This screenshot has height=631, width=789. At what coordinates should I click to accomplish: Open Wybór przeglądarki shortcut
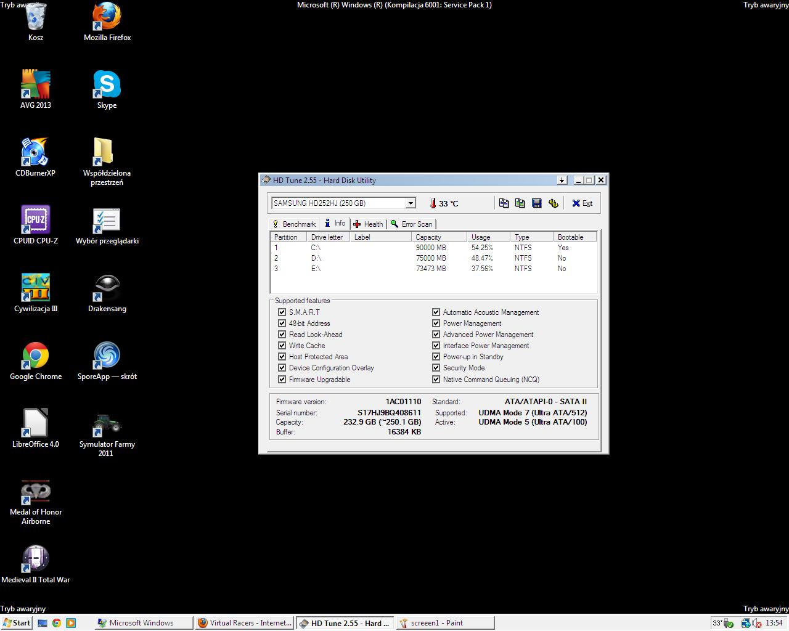click(x=107, y=226)
